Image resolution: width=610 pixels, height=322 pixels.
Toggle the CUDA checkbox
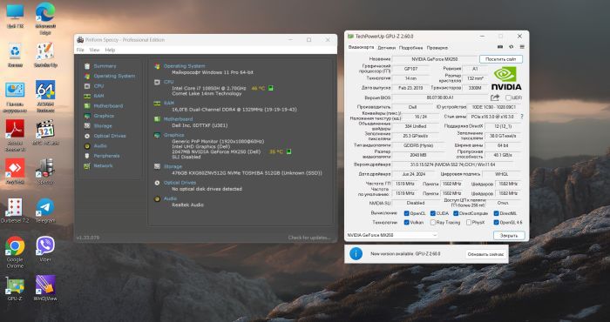(x=432, y=213)
